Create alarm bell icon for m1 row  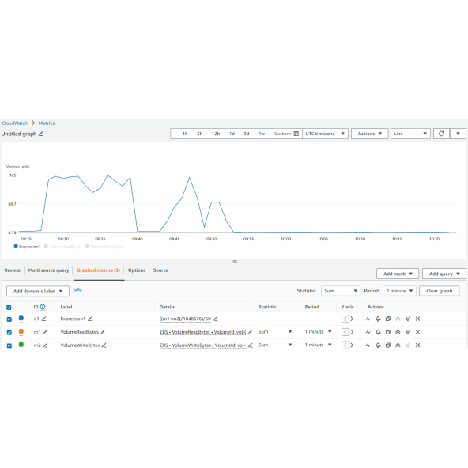click(378, 332)
